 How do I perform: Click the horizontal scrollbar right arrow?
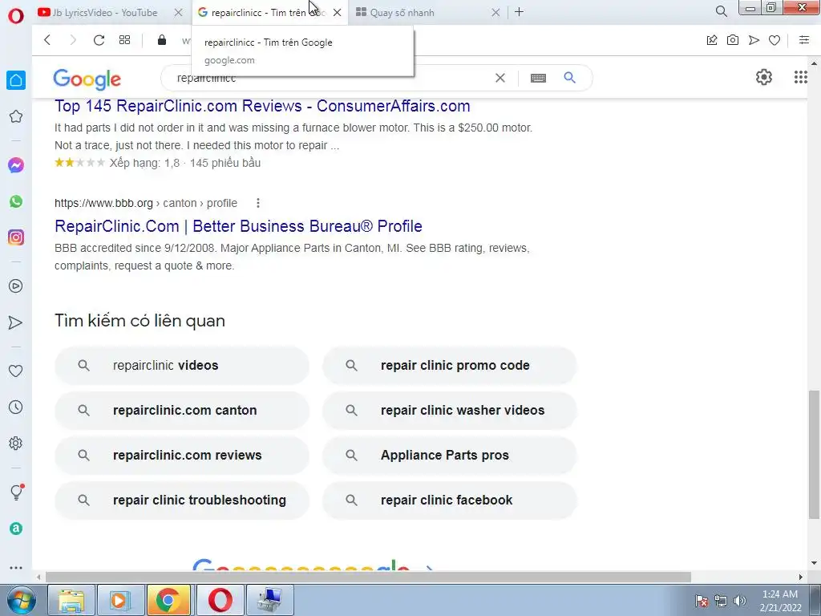tap(801, 577)
